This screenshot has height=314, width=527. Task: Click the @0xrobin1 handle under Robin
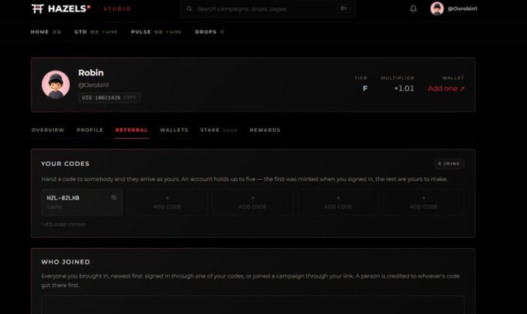point(94,85)
